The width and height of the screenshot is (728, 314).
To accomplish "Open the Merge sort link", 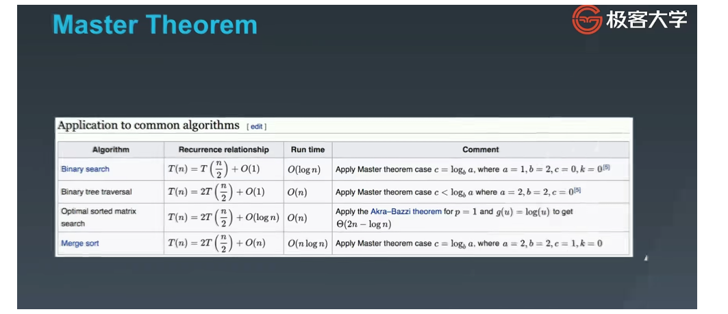I will [x=80, y=243].
